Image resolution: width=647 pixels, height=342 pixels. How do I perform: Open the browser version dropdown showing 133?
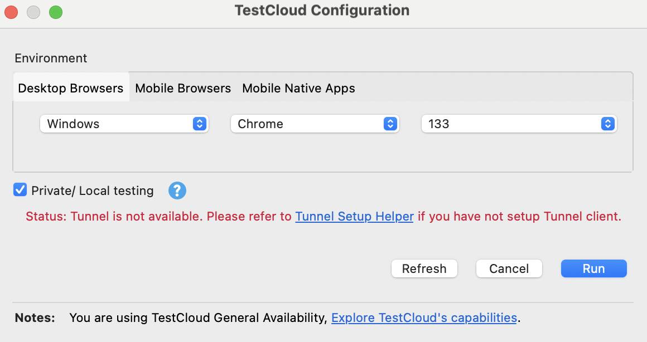click(x=519, y=124)
